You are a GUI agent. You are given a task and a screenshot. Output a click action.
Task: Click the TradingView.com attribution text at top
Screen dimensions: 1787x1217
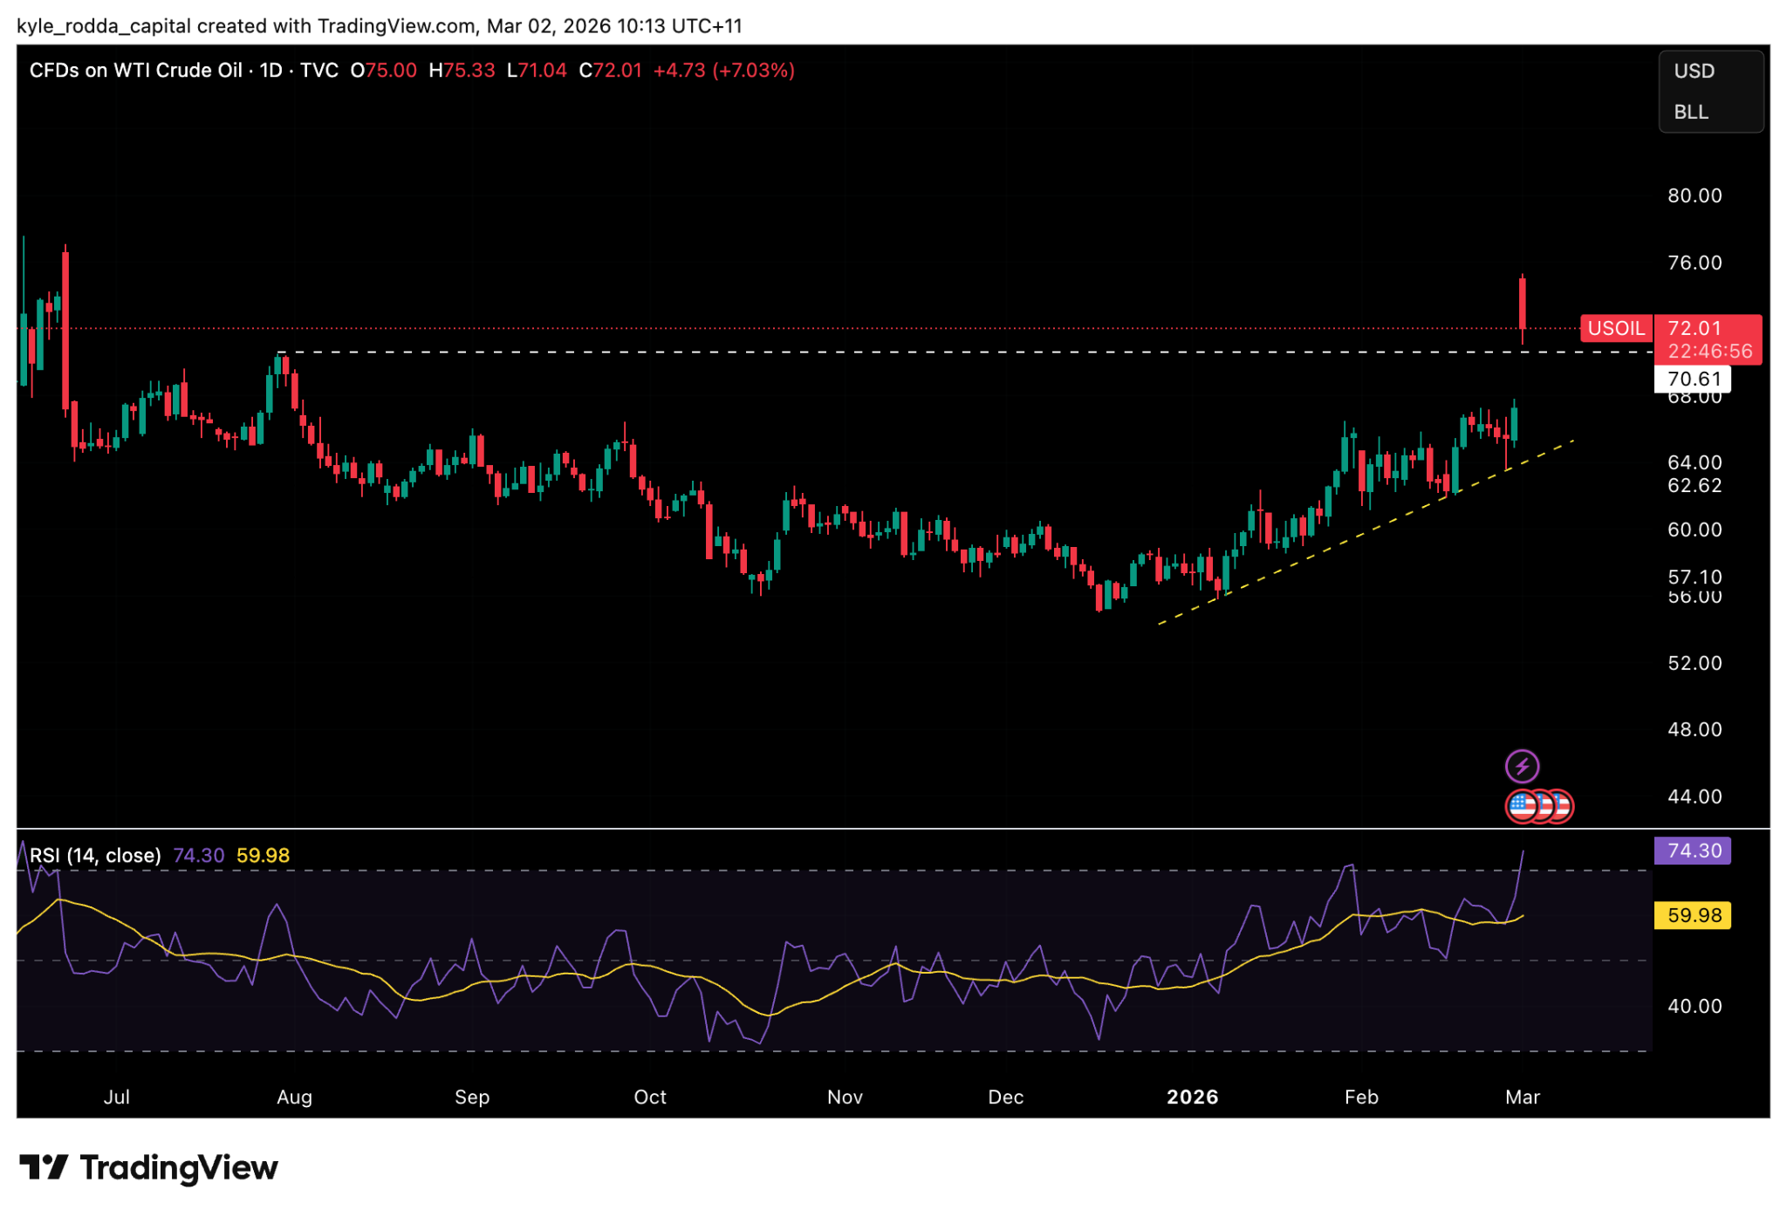click(396, 26)
